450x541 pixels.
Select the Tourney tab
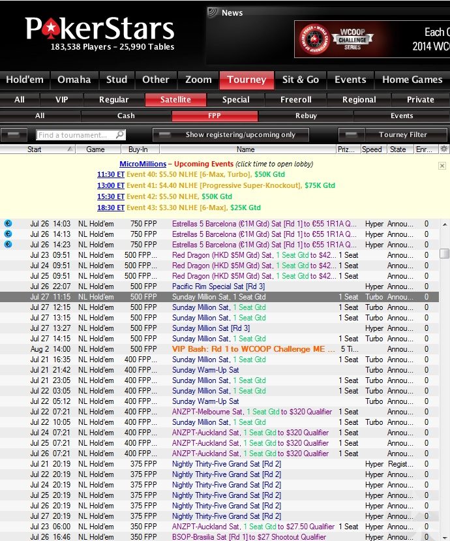[x=247, y=80]
